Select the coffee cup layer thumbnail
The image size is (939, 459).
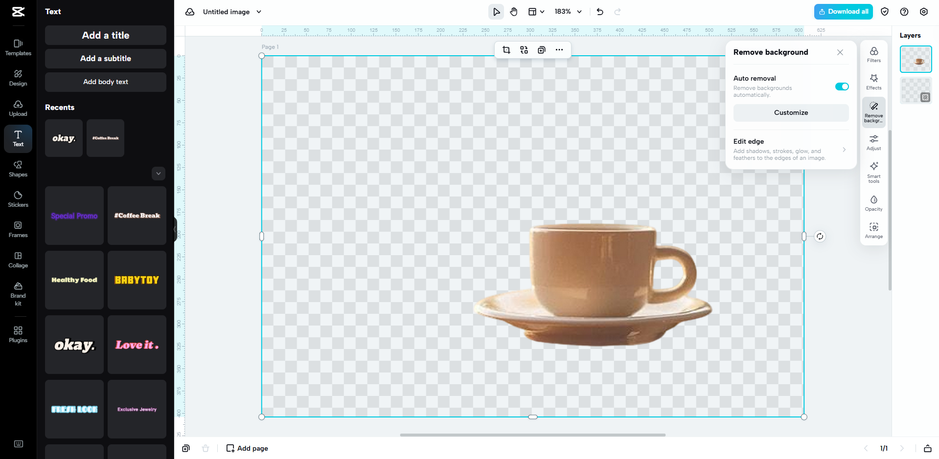tap(915, 59)
